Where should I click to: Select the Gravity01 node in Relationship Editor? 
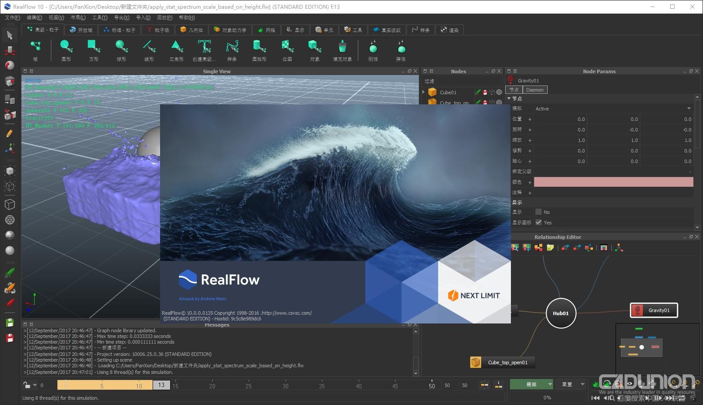[x=654, y=310]
